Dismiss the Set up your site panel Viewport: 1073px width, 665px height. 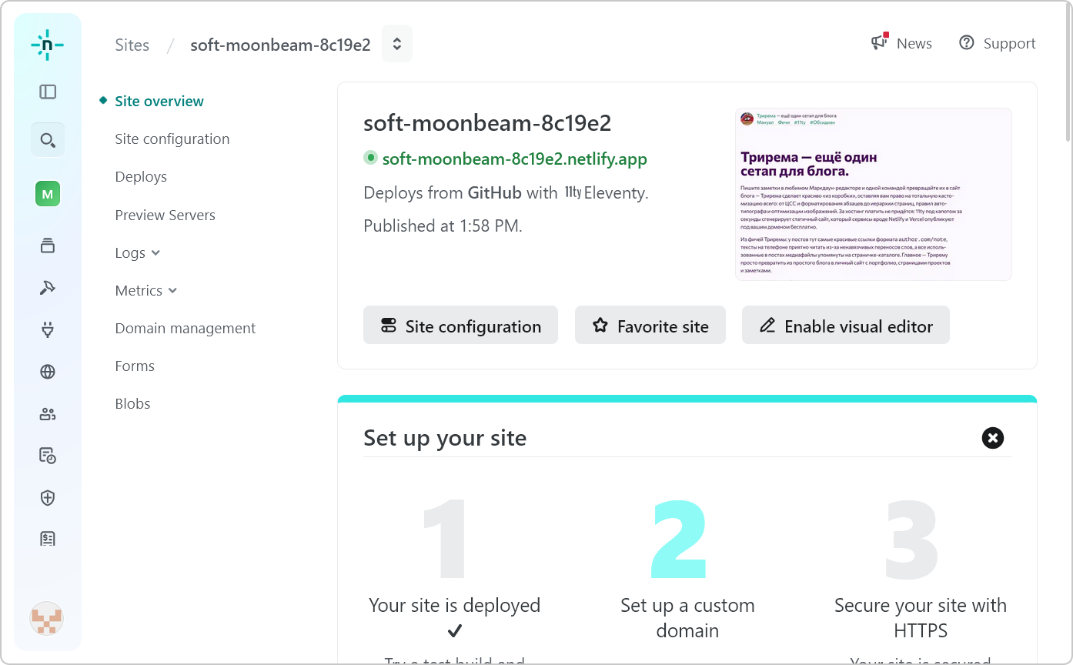click(x=993, y=438)
